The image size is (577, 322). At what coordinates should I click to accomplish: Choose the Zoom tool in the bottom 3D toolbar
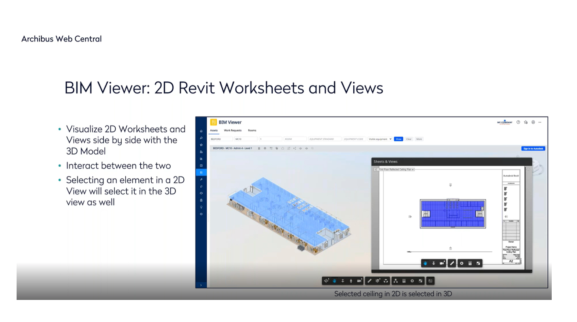point(343,281)
